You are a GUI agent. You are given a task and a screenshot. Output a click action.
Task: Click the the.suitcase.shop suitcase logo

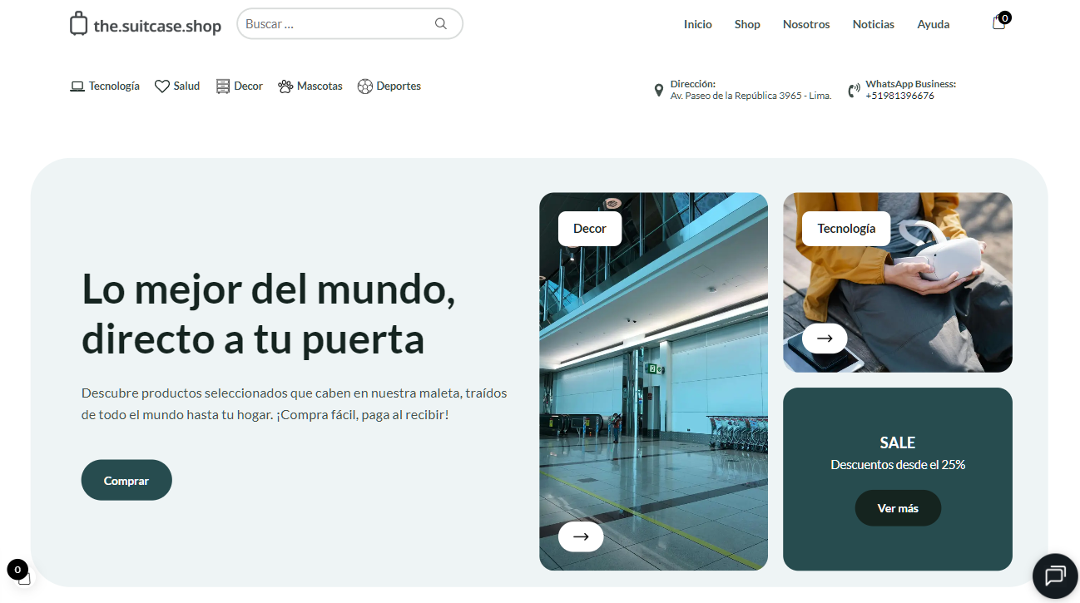coord(78,23)
